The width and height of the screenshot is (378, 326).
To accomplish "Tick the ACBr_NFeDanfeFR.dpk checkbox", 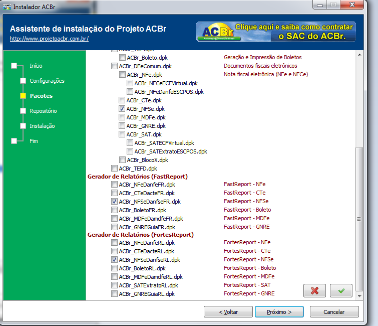I will [x=114, y=185].
